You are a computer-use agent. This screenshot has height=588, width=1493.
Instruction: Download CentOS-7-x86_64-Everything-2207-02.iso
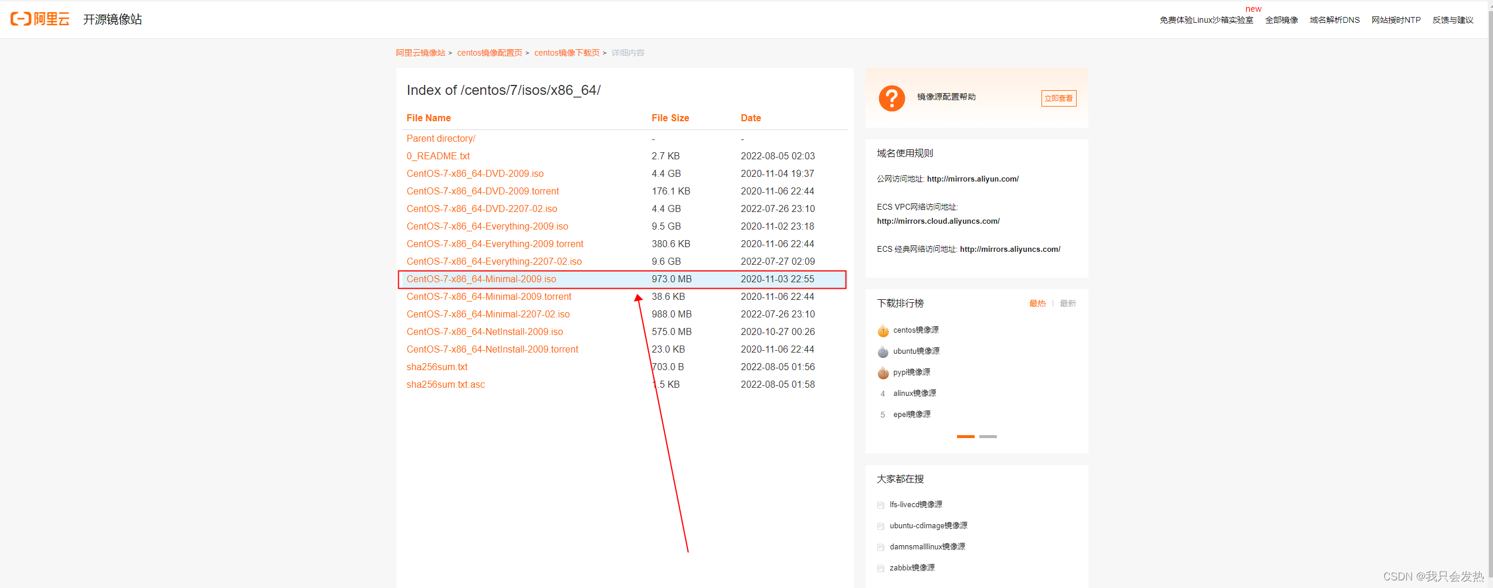(x=494, y=261)
